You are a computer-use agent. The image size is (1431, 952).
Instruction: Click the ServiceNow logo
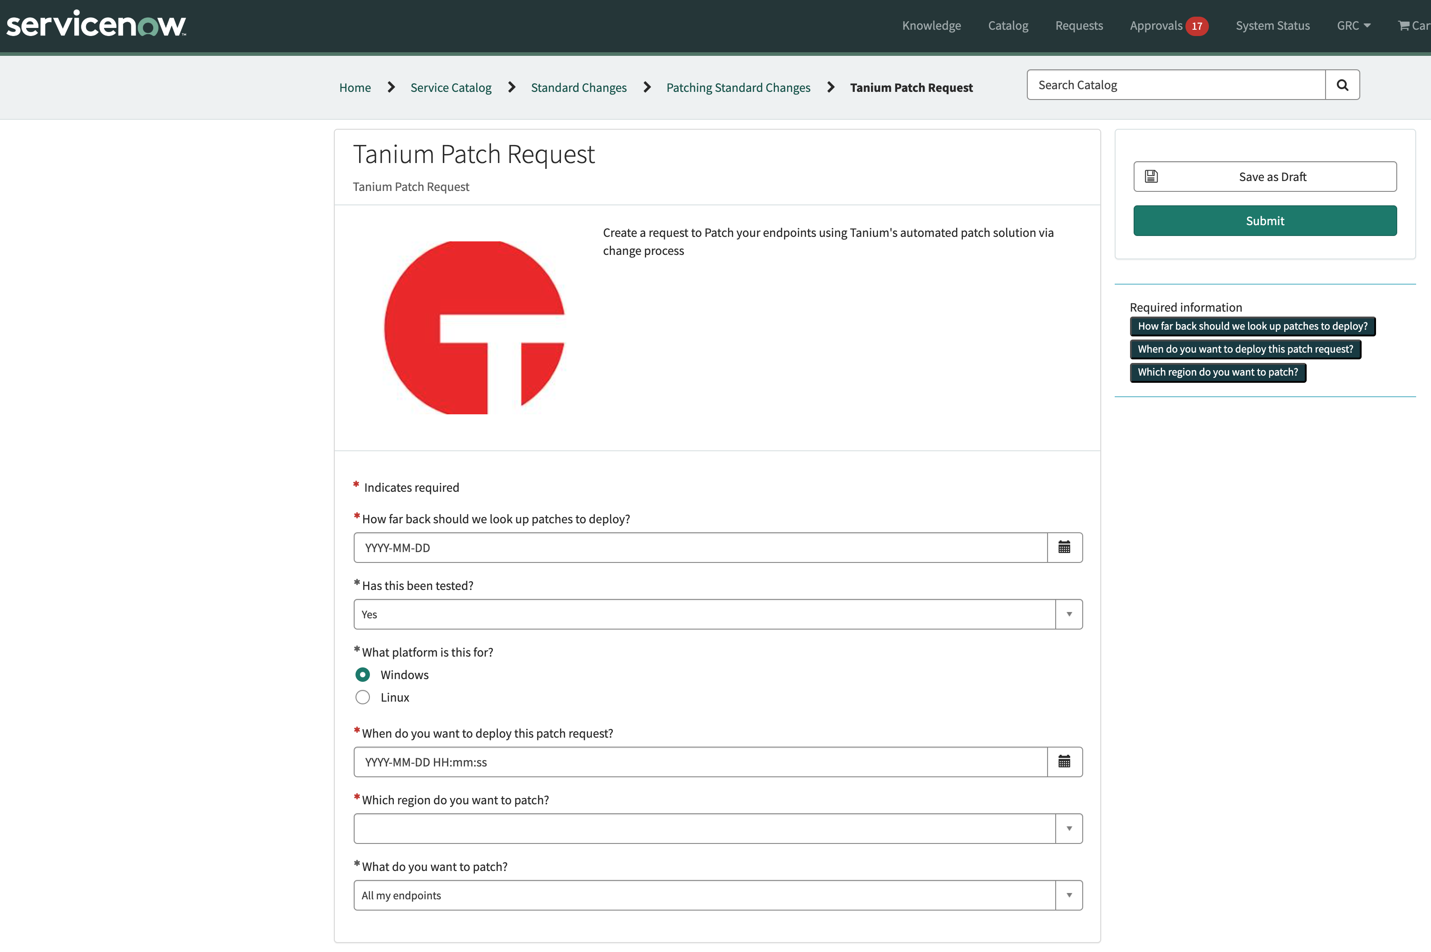[96, 25]
